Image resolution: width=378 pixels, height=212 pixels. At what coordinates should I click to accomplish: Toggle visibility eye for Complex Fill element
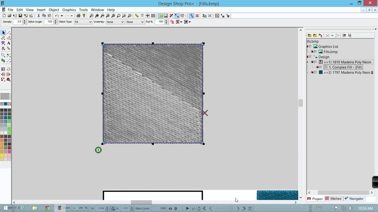[317, 67]
